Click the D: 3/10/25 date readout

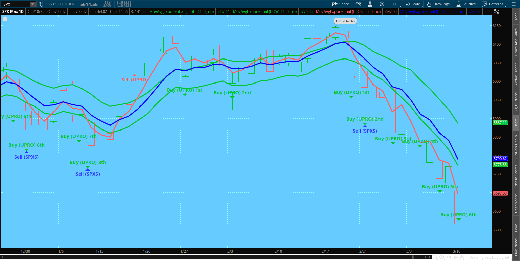coord(35,11)
